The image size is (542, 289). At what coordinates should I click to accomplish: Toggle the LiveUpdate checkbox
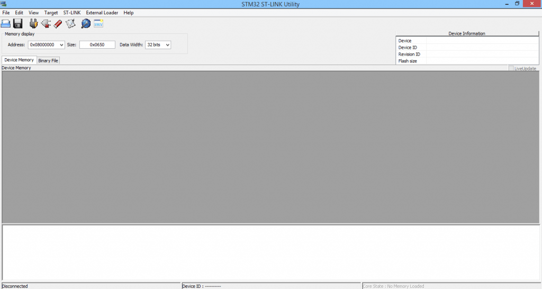tap(511, 68)
